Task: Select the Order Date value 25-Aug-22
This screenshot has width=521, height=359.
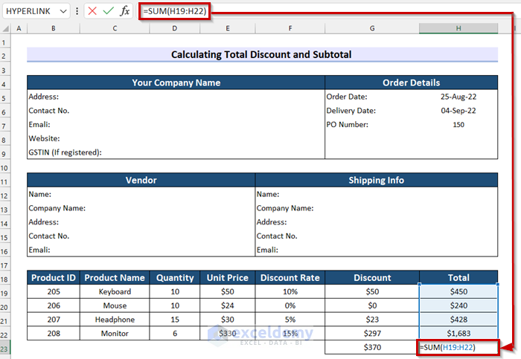Action: 458,97
